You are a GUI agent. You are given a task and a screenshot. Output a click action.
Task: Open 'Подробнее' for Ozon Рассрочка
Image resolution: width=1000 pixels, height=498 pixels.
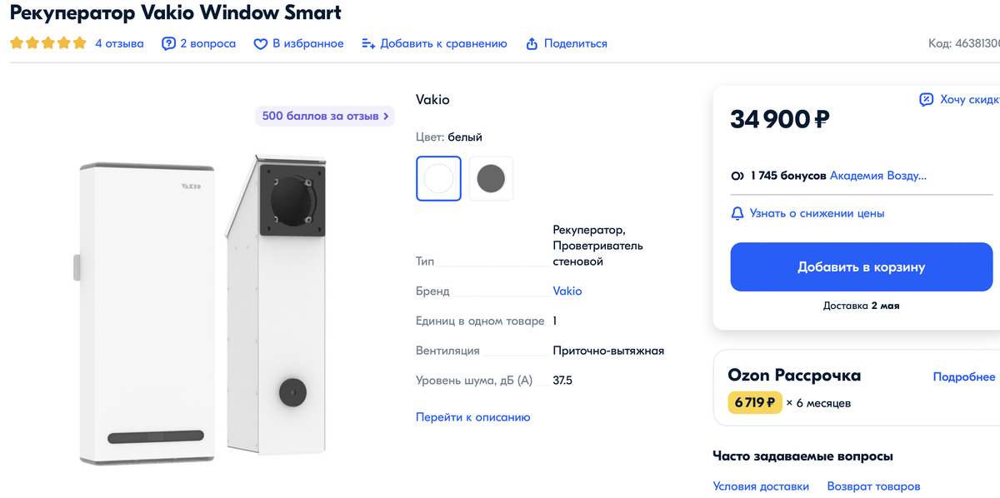[963, 376]
